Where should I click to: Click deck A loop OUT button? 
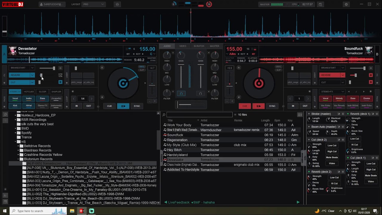pyautogui.click(x=89, y=106)
